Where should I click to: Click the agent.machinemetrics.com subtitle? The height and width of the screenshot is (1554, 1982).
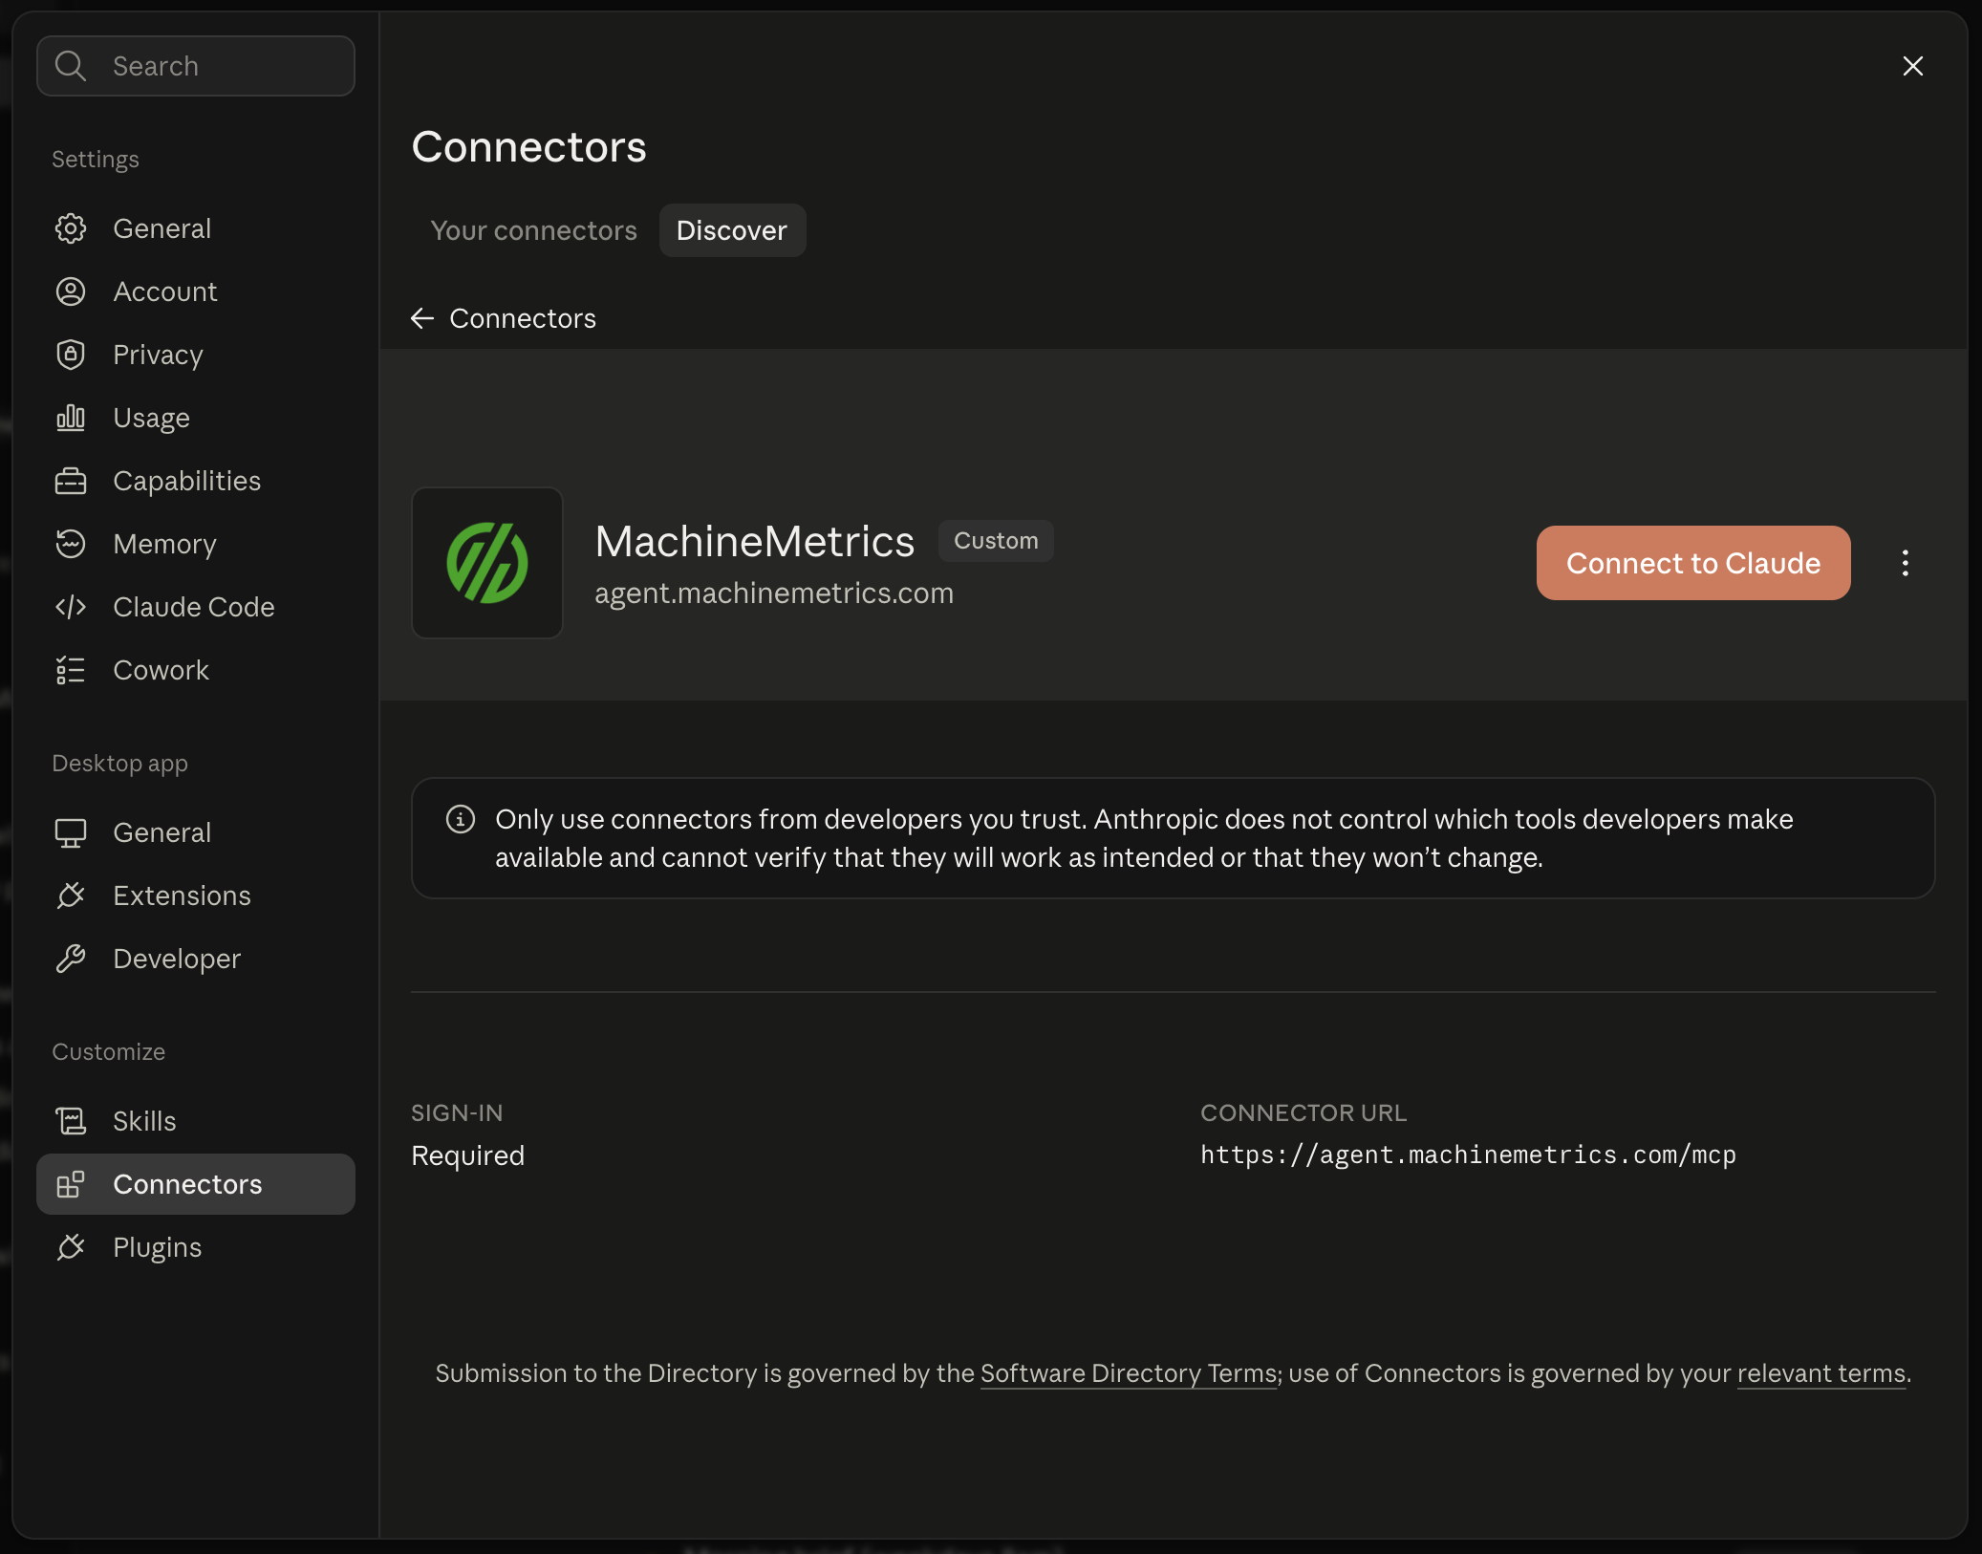tap(774, 593)
